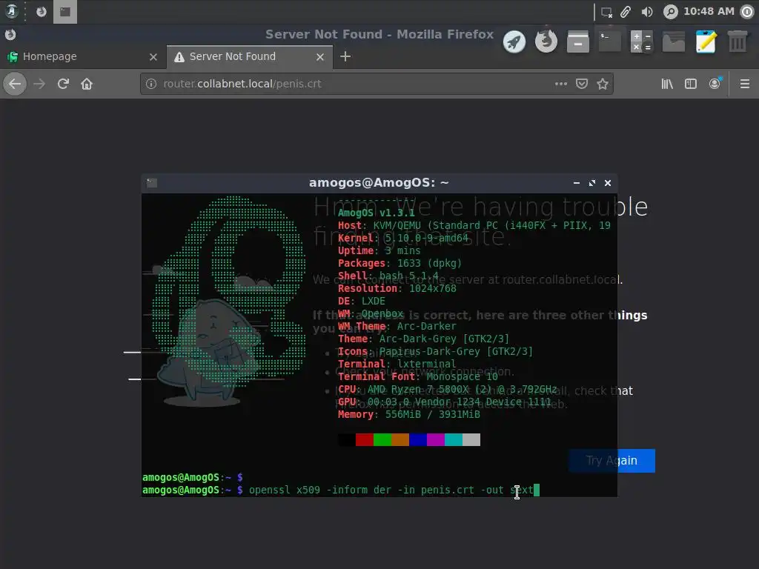The width and height of the screenshot is (759, 569).
Task: Open the calculator dock icon
Action: (642, 41)
